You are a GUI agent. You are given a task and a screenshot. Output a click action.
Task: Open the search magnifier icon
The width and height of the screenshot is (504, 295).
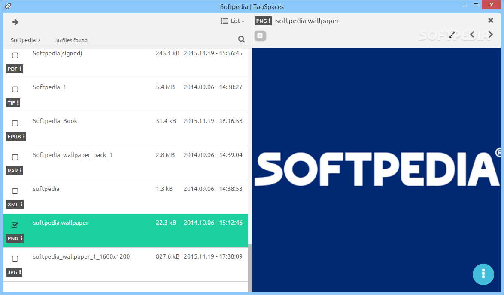pos(241,39)
